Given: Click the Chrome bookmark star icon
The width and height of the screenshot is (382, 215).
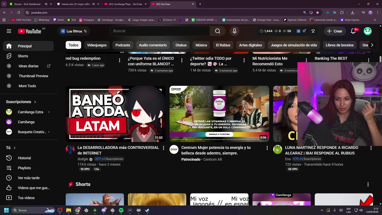Looking at the screenshot, I should pyautogui.click(x=318, y=13).
